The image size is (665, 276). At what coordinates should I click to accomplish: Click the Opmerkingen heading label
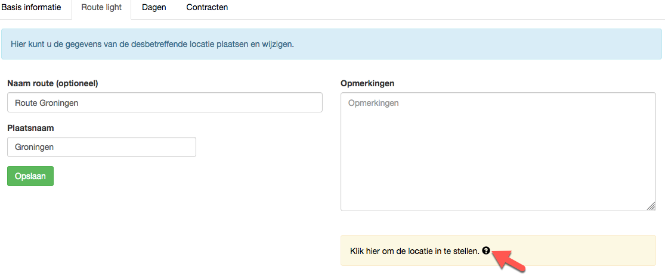(367, 84)
